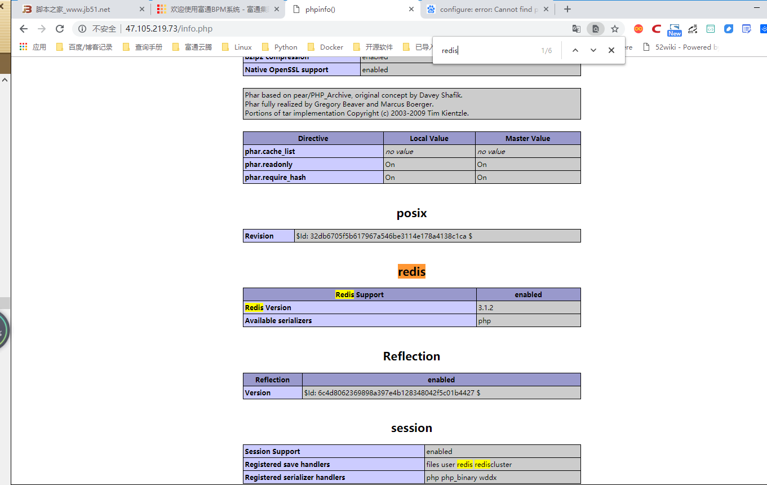Close the configure: error tab

tap(546, 10)
